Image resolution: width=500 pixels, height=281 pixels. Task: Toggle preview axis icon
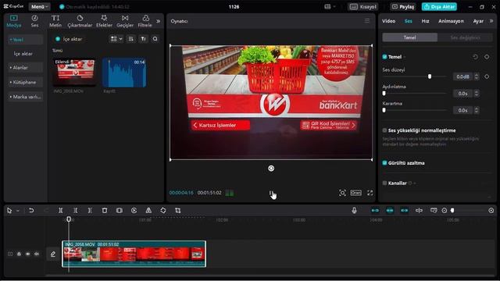coord(419,210)
